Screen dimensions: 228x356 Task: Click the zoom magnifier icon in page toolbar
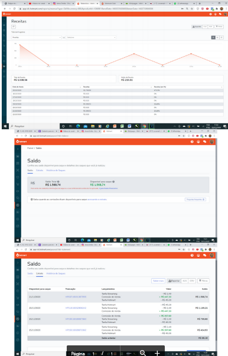pos(142,353)
